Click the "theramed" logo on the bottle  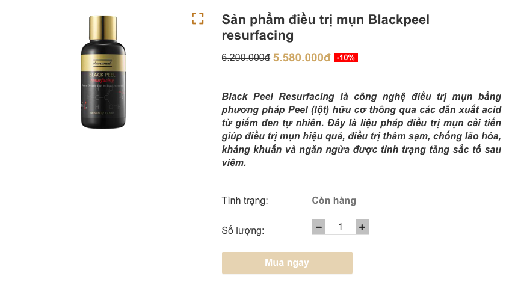point(102,64)
